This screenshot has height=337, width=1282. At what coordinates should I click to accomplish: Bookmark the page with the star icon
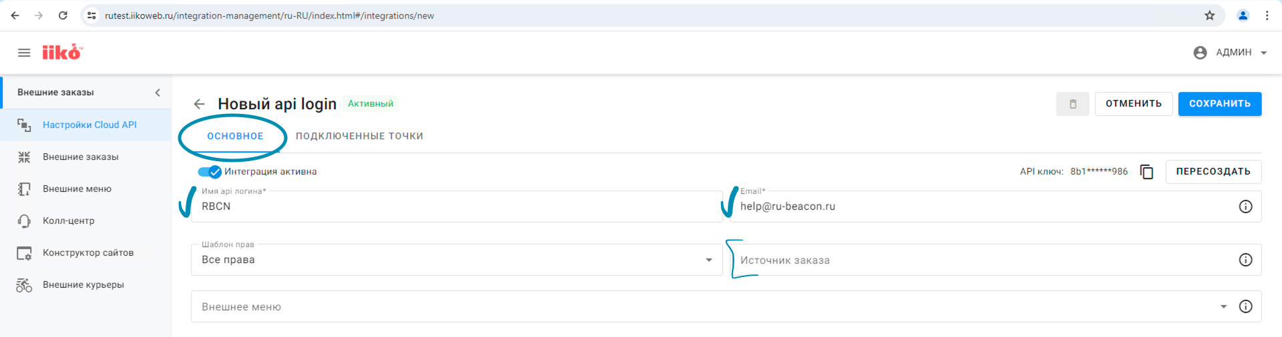[1209, 15]
